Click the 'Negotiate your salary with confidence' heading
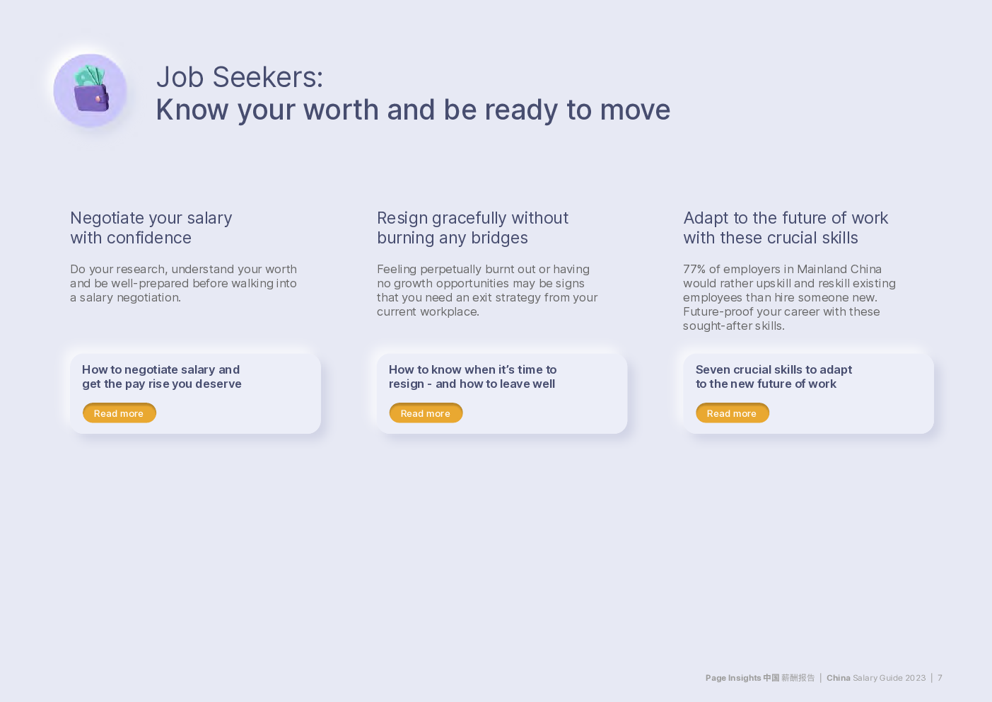This screenshot has width=992, height=702. coord(151,228)
